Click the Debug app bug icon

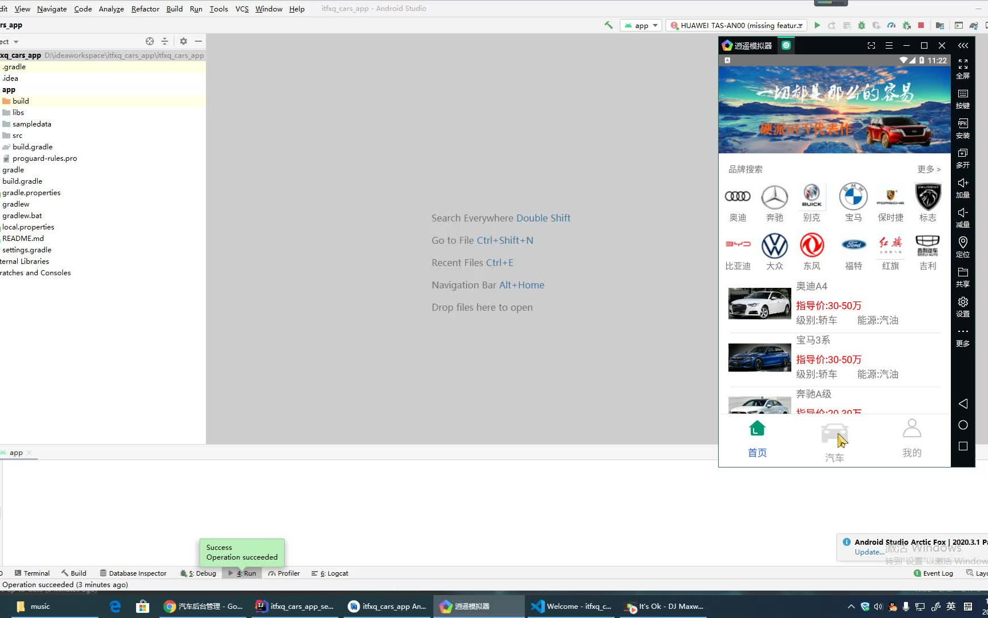tap(861, 25)
